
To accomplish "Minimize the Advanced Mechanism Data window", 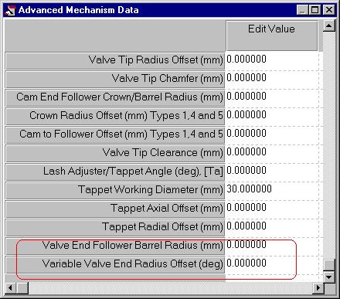I will [x=302, y=10].
